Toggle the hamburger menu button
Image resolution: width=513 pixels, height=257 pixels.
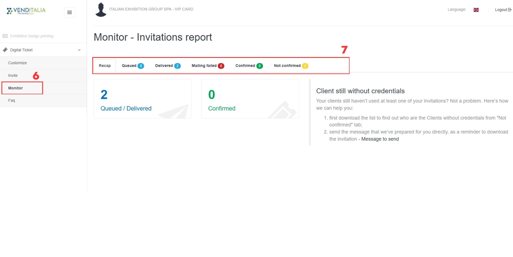click(69, 12)
